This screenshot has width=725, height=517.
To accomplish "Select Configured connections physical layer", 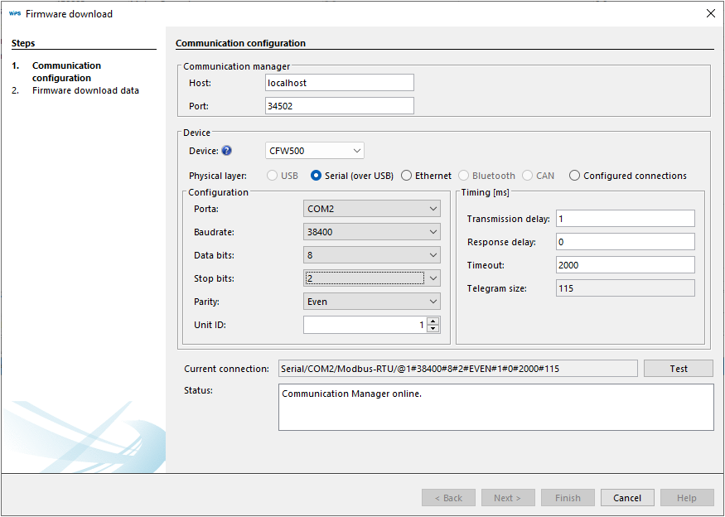I will tap(575, 176).
